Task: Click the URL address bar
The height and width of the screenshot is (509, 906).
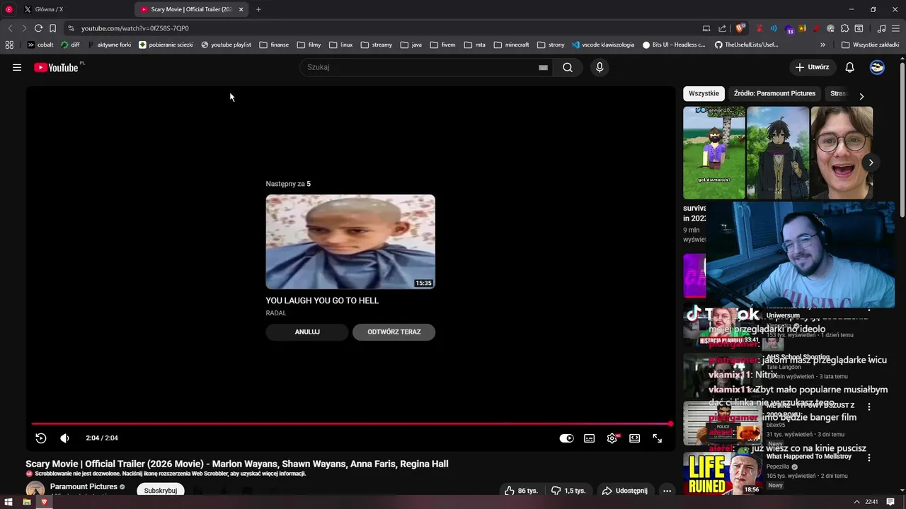Action: 382,28
